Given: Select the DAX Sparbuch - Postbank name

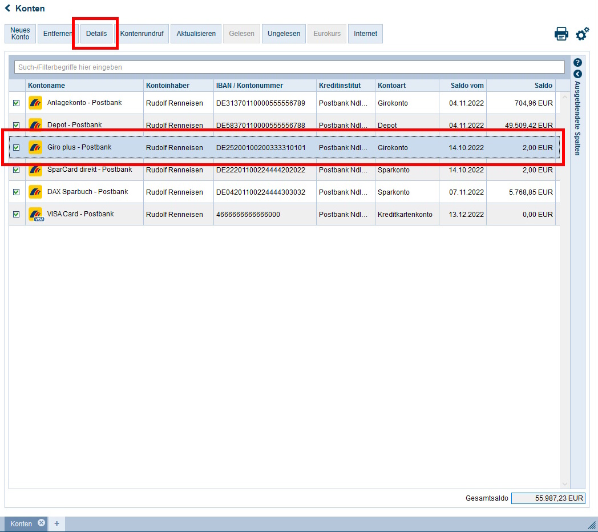Looking at the screenshot, I should pyautogui.click(x=87, y=192).
